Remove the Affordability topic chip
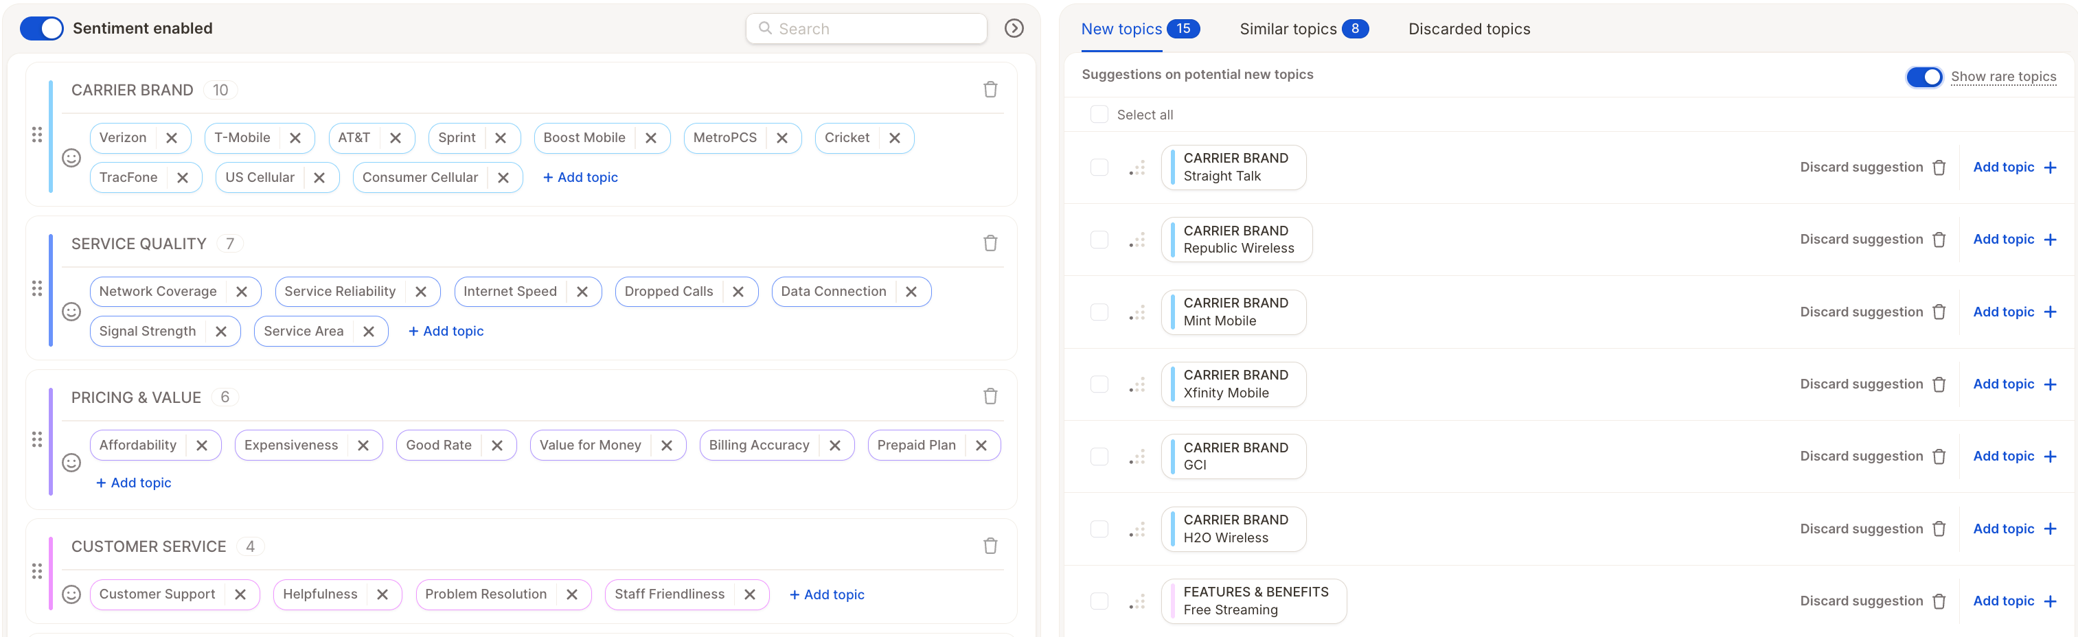Viewport: 2078px width, 637px height. coord(202,445)
